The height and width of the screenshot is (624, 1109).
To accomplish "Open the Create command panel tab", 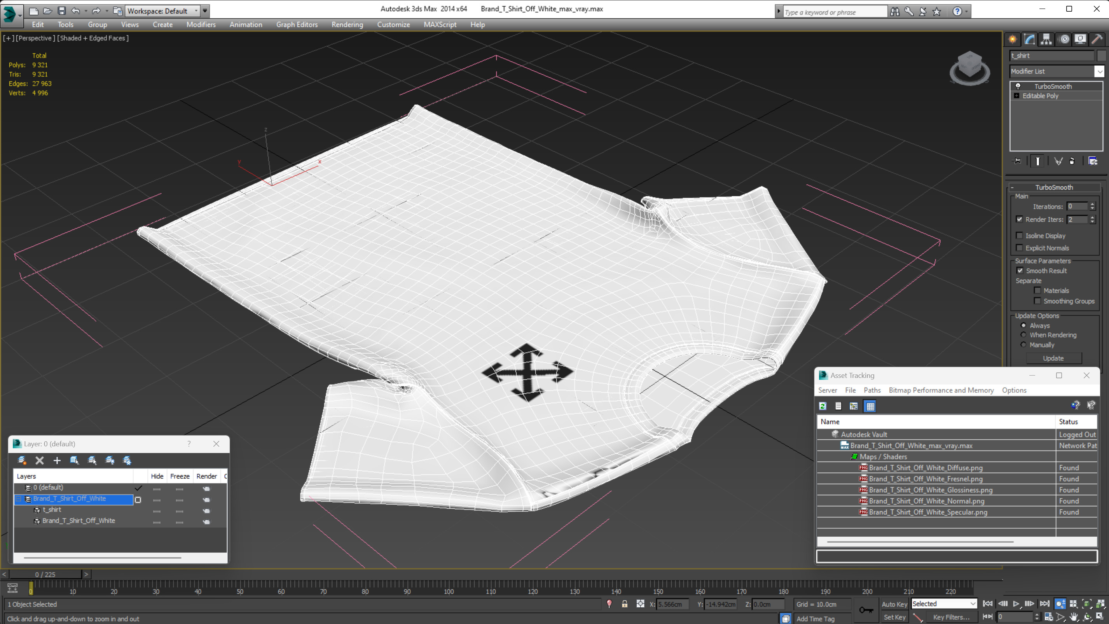I will point(1013,39).
